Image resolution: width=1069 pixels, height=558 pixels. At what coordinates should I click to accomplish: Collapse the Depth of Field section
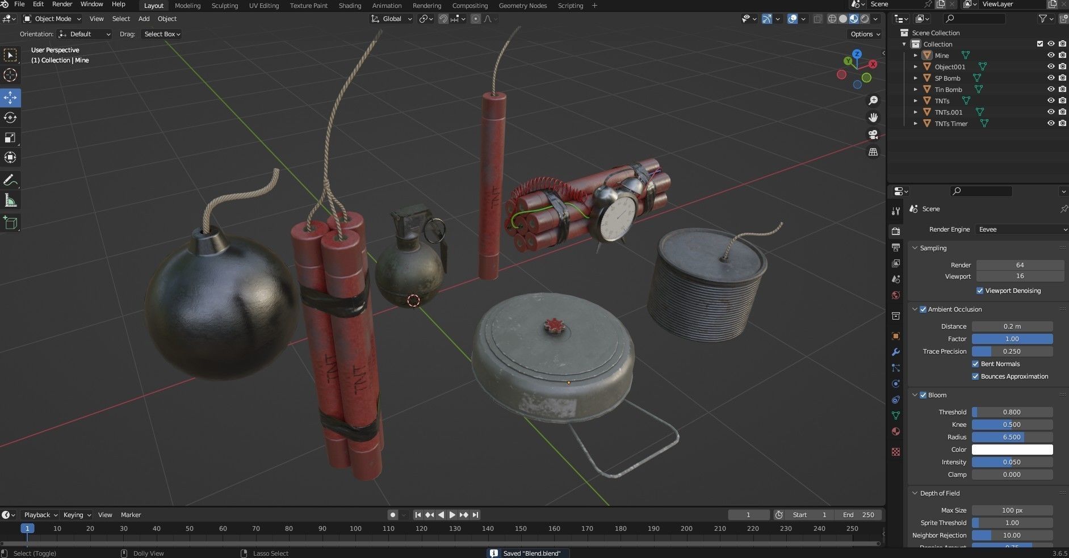click(915, 493)
